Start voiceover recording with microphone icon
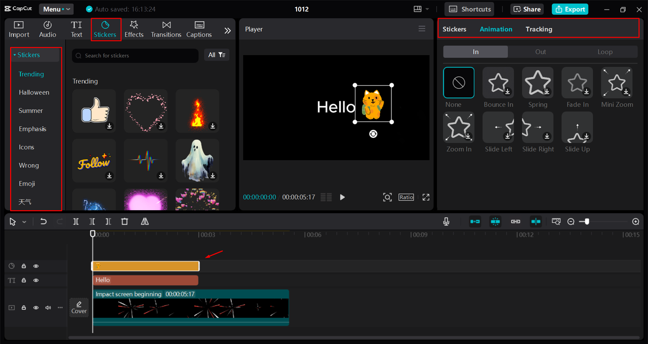 (447, 221)
